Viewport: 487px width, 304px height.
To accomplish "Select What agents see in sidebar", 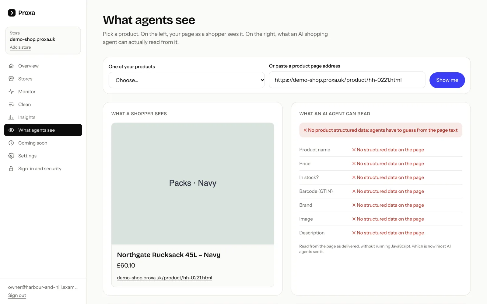I will 43,130.
